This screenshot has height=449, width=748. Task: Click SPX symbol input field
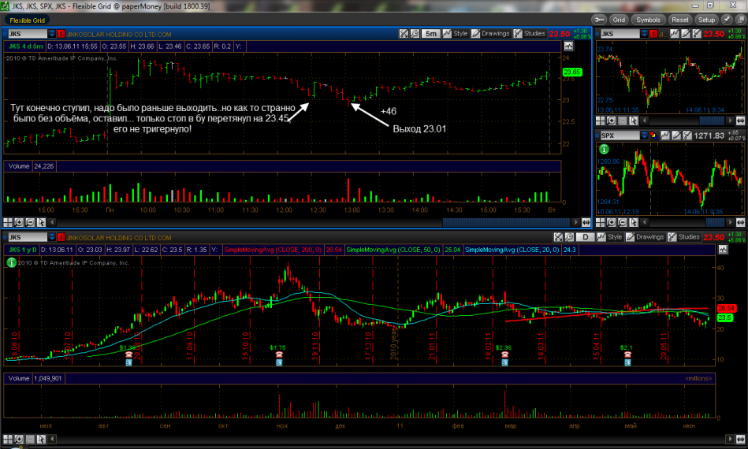pos(620,135)
